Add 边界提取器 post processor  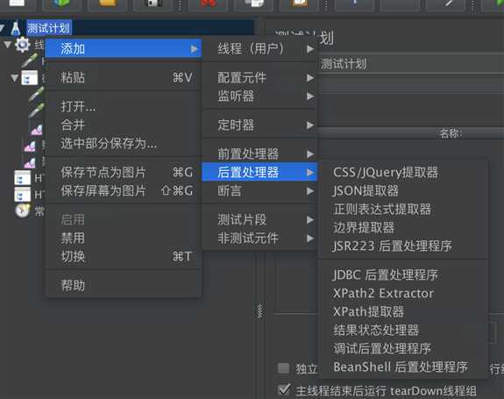coord(403,228)
